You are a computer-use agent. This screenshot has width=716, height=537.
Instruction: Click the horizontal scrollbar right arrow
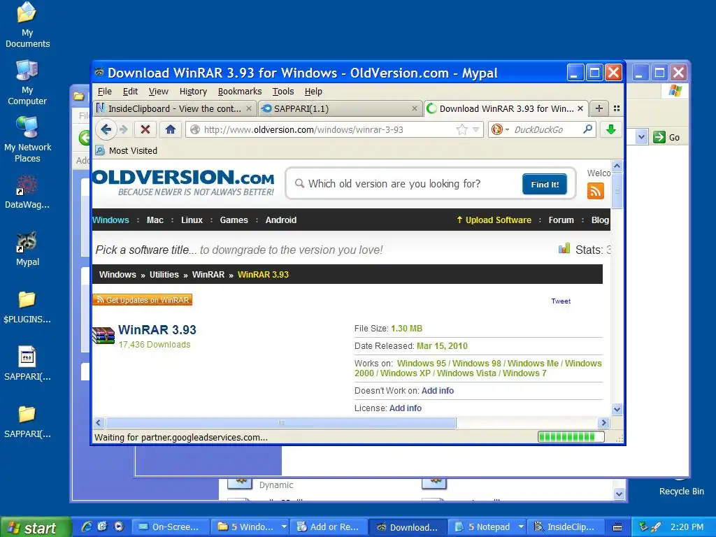pos(603,423)
